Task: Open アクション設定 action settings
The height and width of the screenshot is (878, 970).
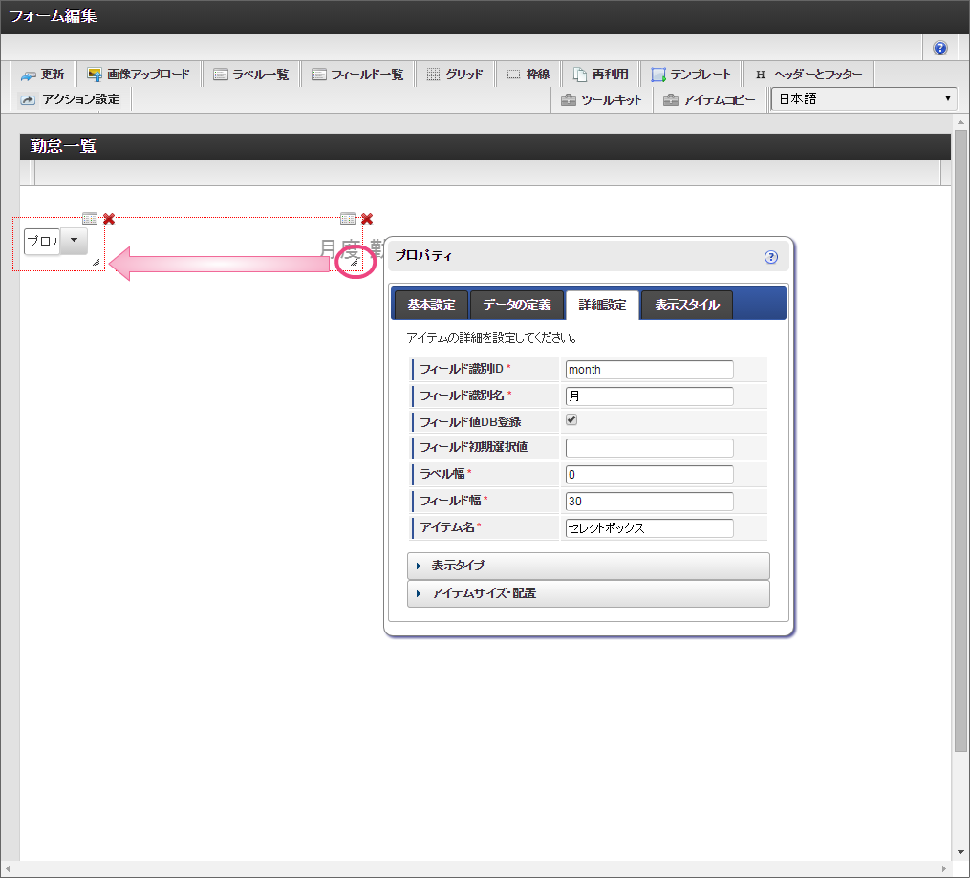Action: pos(70,99)
